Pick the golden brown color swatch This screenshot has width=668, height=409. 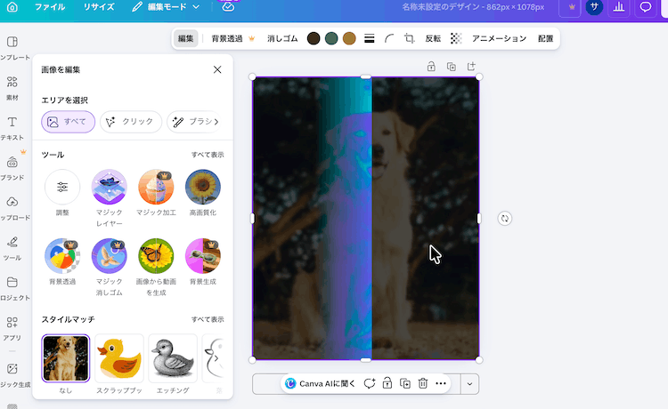click(349, 39)
